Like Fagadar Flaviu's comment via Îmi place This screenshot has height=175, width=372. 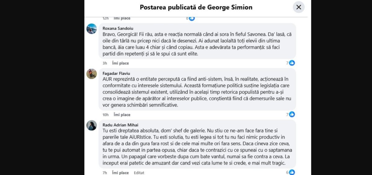122,115
